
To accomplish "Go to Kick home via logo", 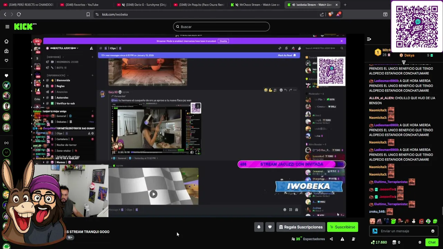I will [x=25, y=27].
